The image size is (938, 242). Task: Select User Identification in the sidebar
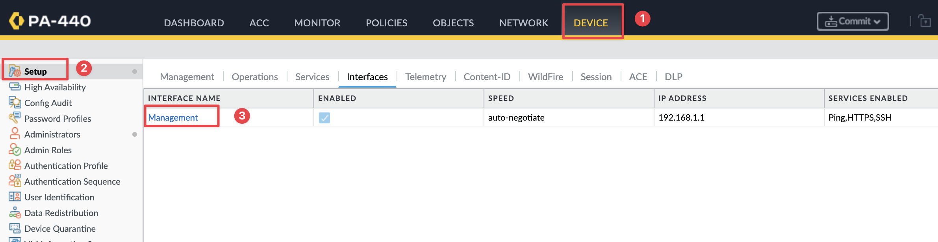pyautogui.click(x=59, y=197)
